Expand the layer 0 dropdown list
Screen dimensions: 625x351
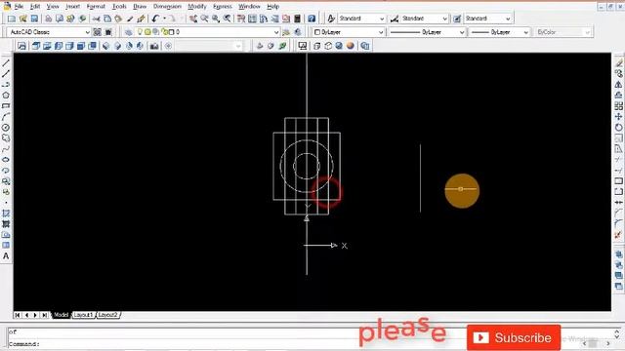[275, 32]
